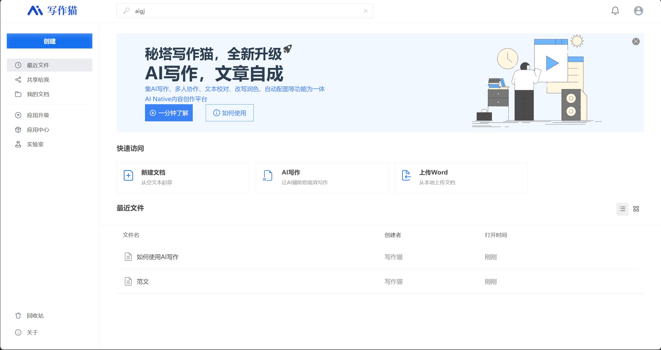This screenshot has height=350, width=661.
Task: Click the blue 创建 button
Action: [x=50, y=41]
